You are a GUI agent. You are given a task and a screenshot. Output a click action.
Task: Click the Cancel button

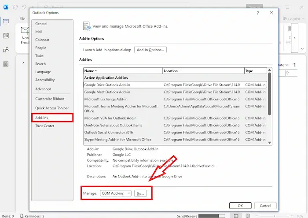(x=265, y=206)
